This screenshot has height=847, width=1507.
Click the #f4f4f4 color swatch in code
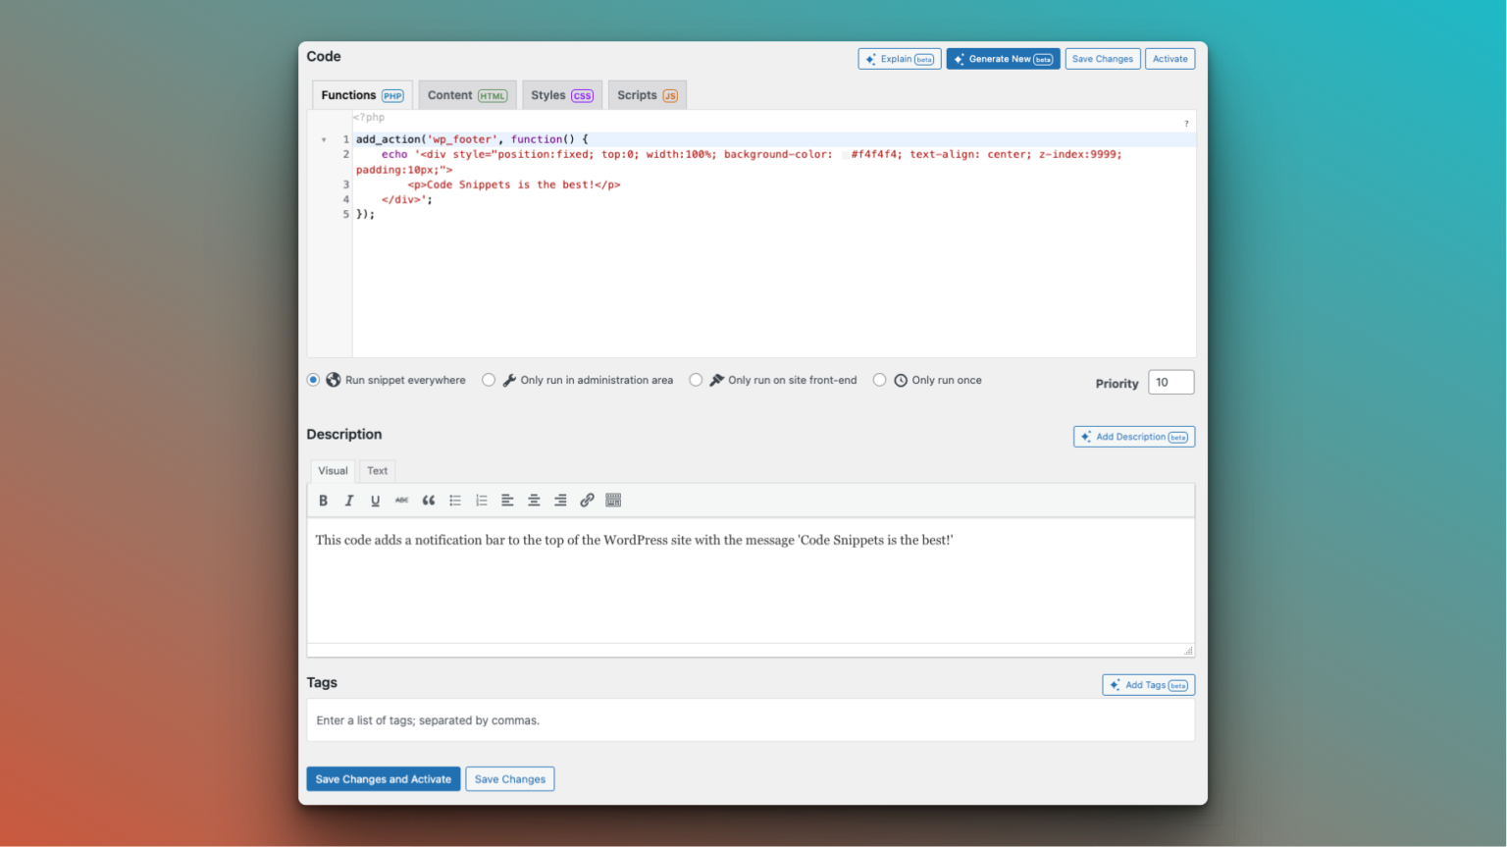point(846,154)
